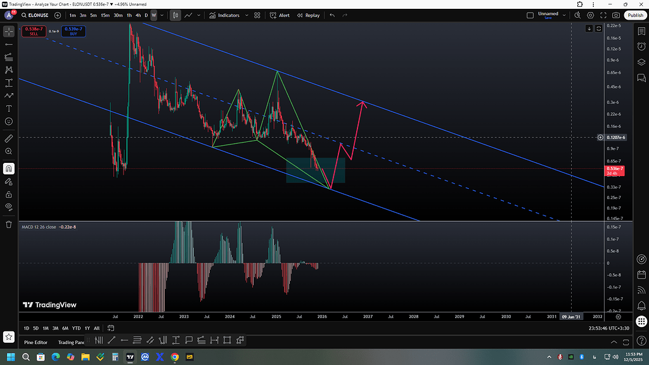Open the Alerts clock panel in the right sidebar

(641, 46)
